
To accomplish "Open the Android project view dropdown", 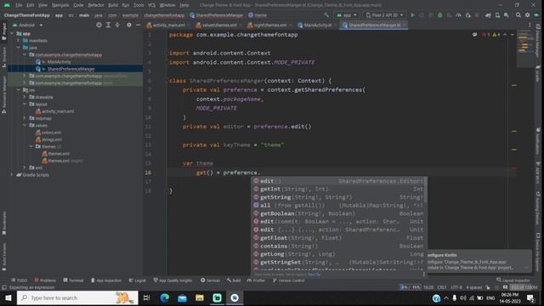I will pos(28,25).
